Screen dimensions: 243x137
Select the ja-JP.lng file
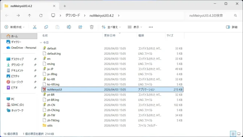click(x=112, y=74)
